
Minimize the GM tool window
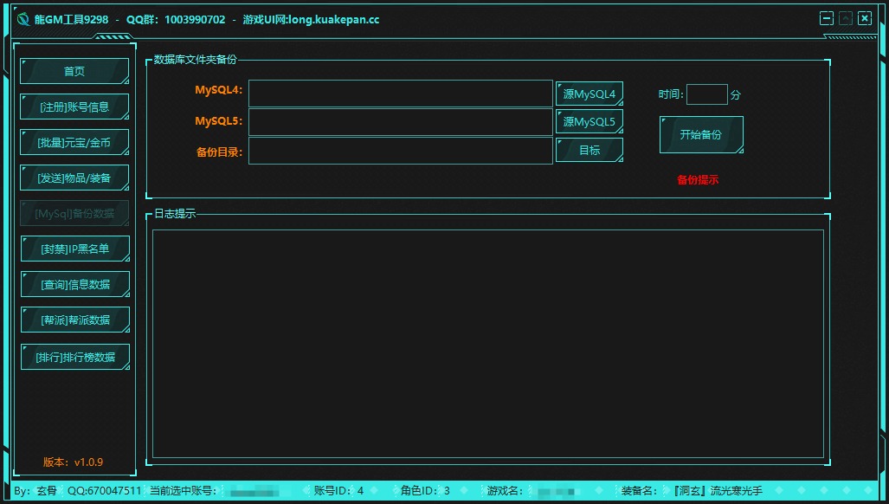pos(827,18)
